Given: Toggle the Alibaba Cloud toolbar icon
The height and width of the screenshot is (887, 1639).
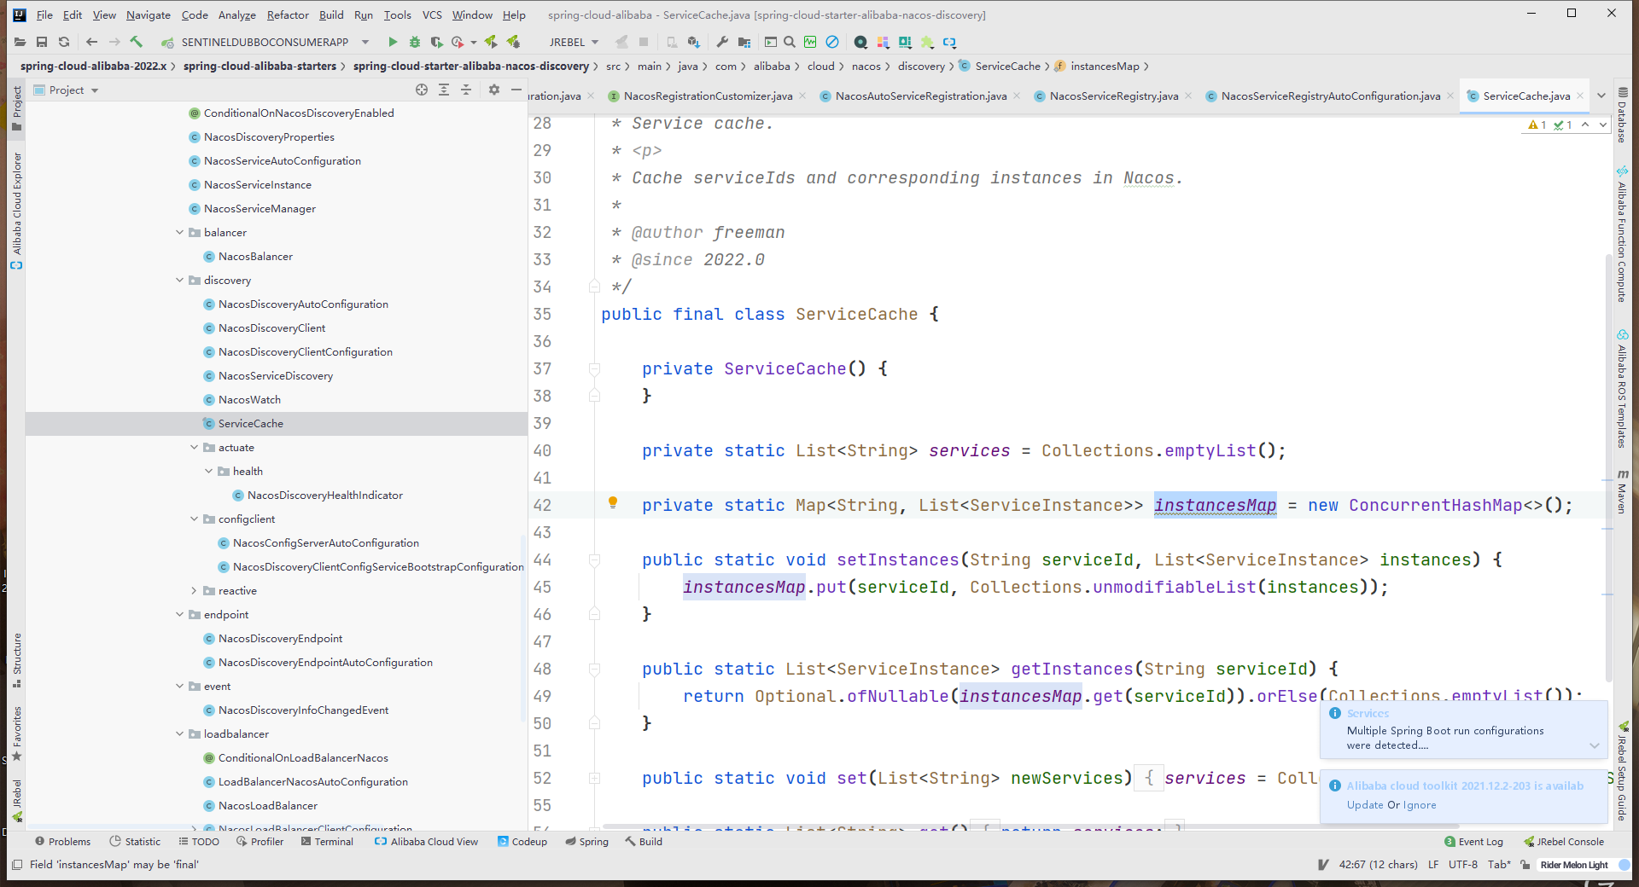Looking at the screenshot, I should [x=949, y=42].
